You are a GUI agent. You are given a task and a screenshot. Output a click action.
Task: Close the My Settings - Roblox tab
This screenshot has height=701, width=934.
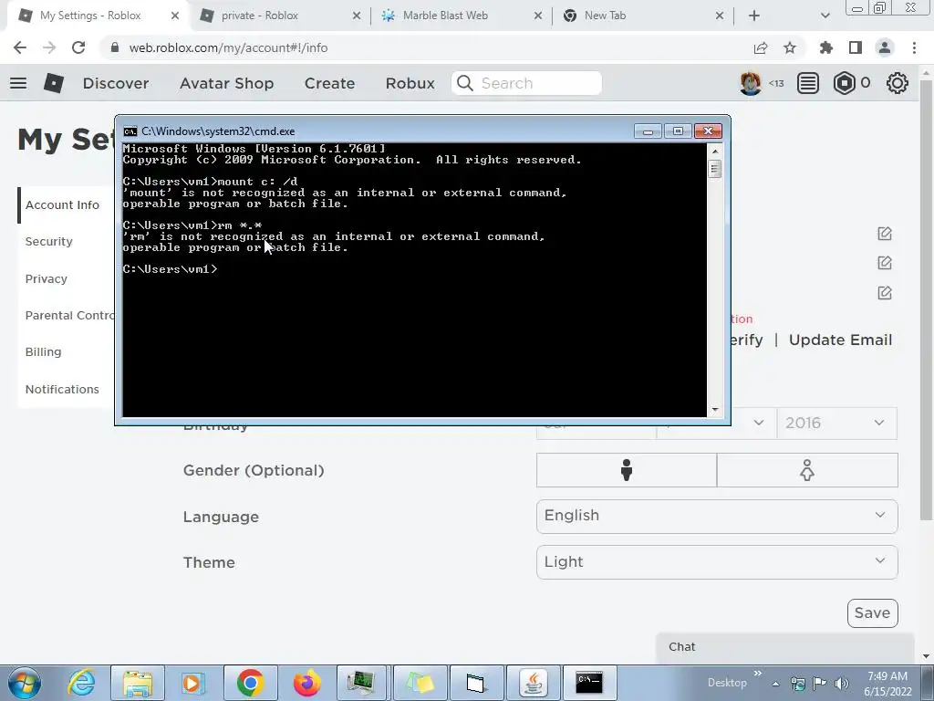click(174, 16)
